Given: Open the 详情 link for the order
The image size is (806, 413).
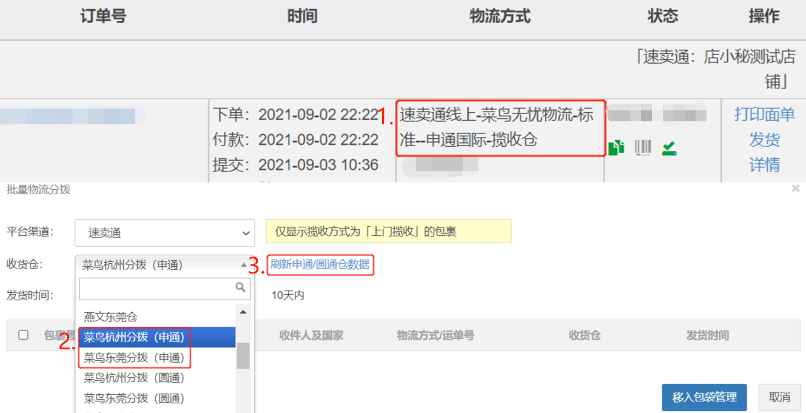Looking at the screenshot, I should [x=764, y=164].
